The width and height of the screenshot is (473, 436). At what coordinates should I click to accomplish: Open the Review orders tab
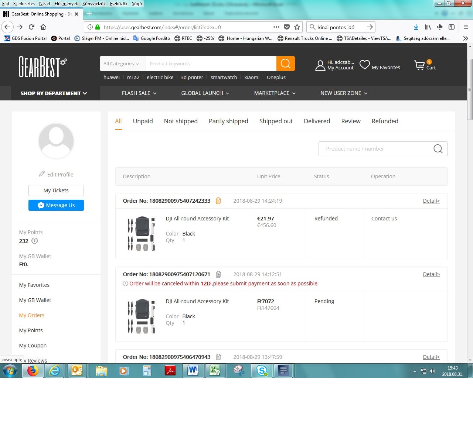(351, 121)
